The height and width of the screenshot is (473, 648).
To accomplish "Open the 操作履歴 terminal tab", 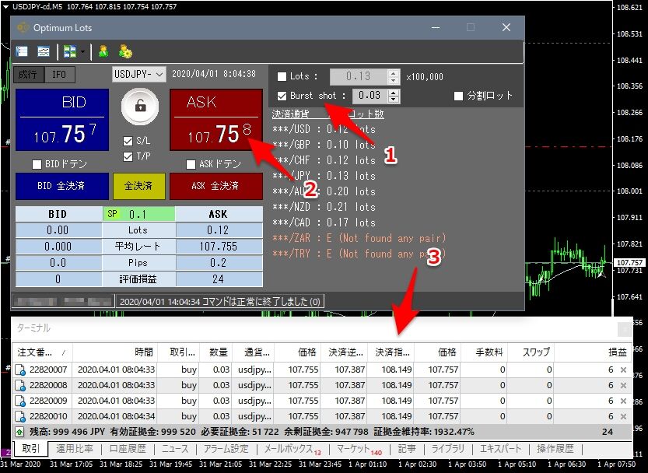I will [x=555, y=449].
